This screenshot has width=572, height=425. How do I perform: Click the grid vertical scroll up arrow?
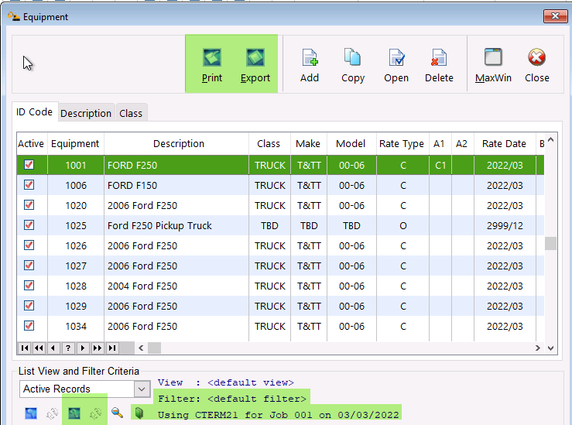tap(551, 139)
